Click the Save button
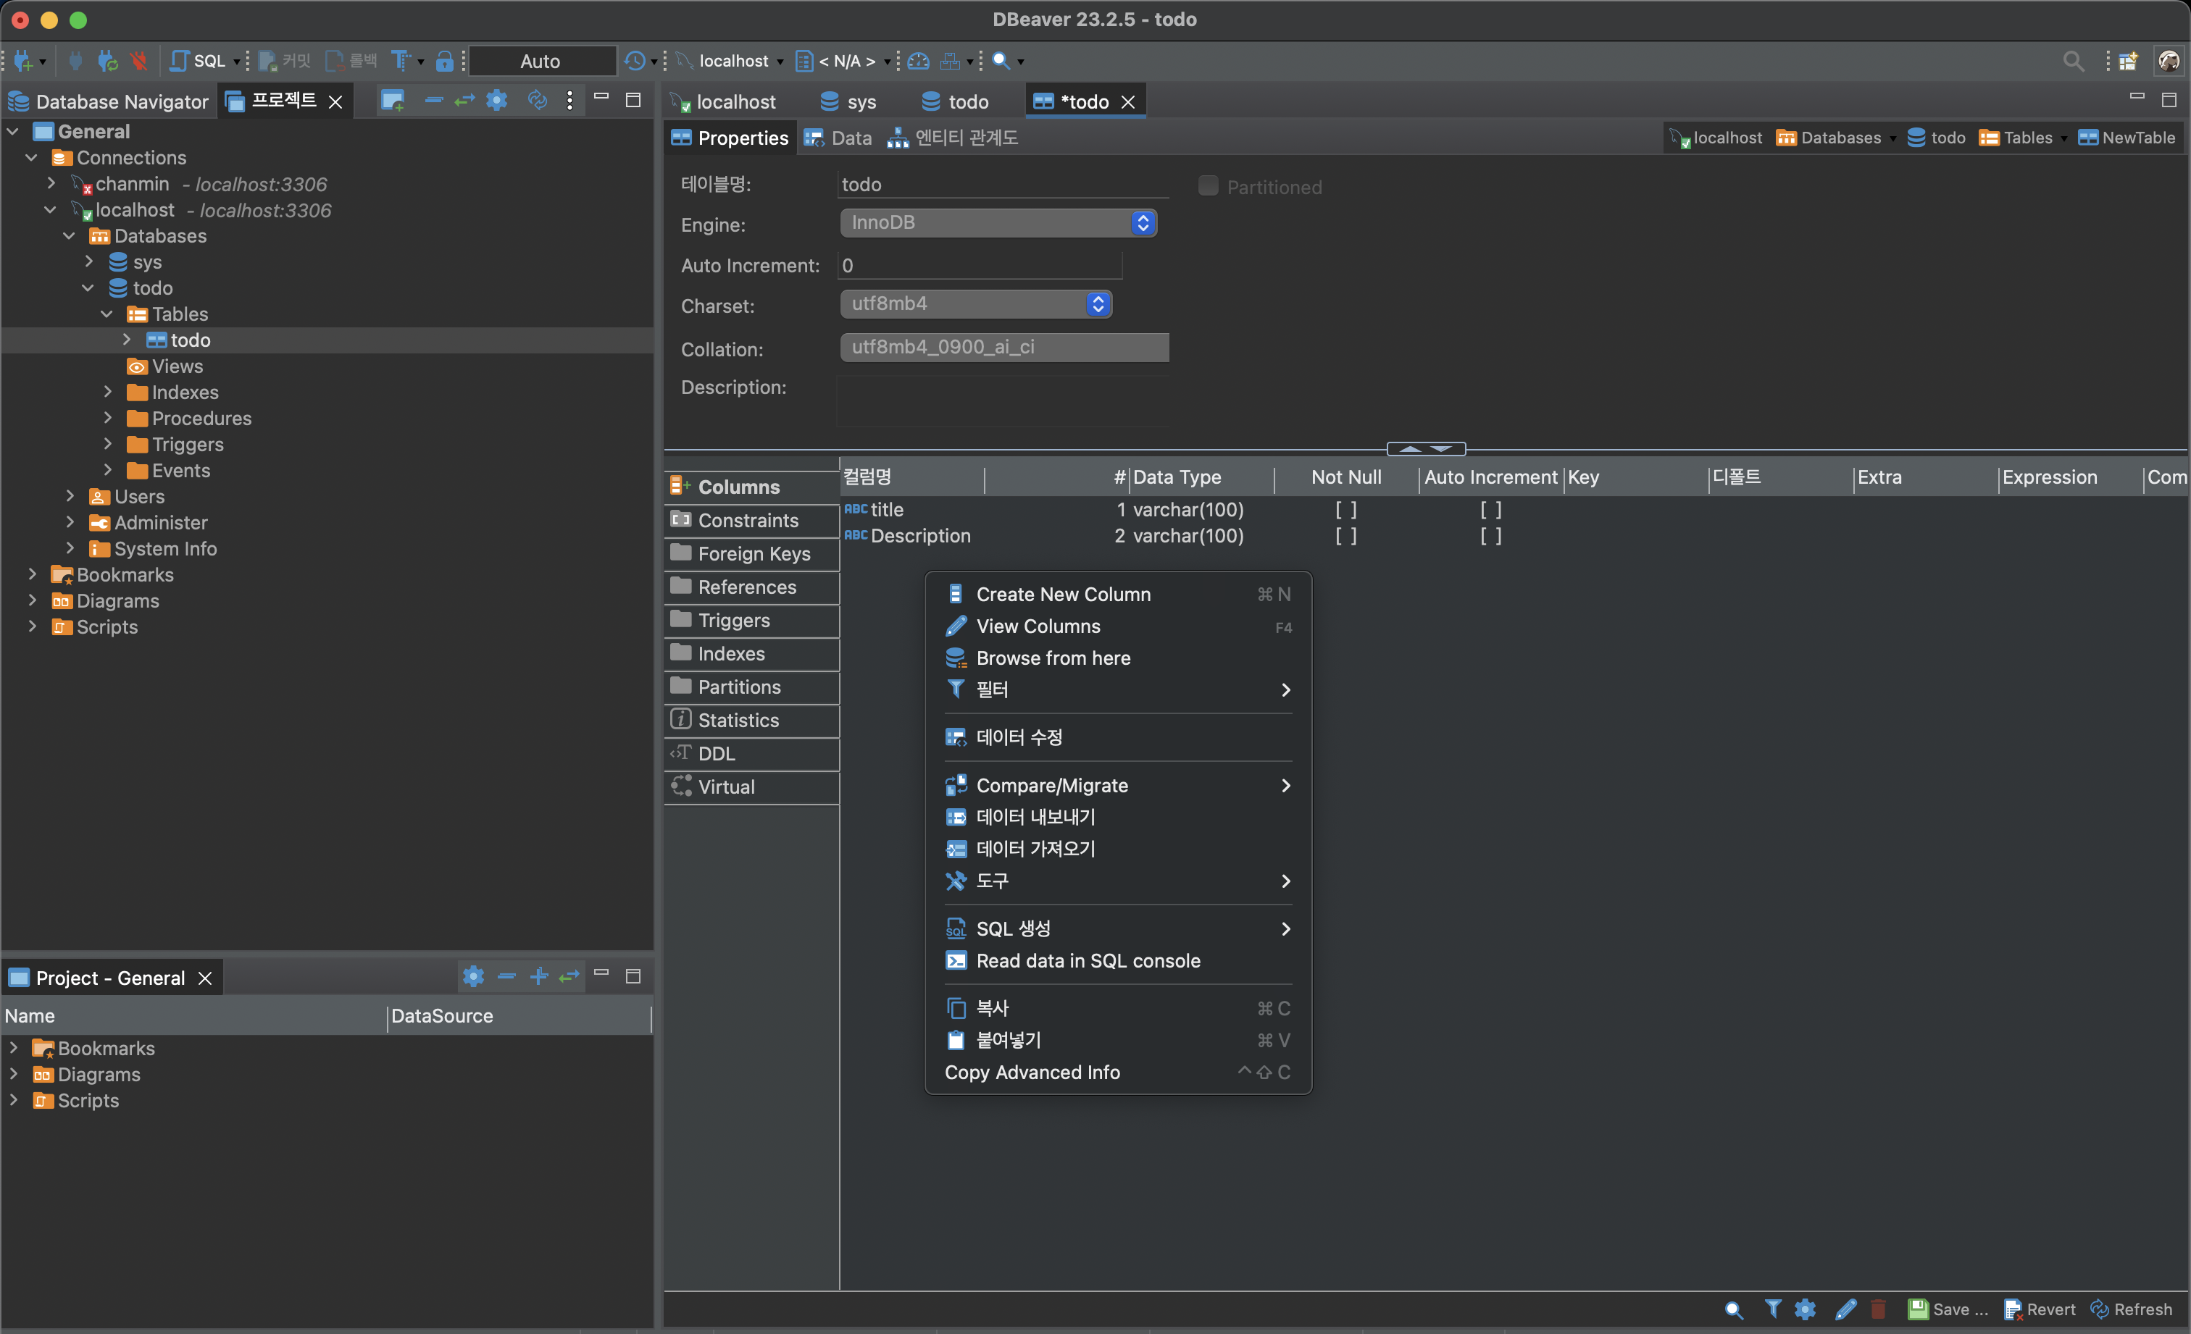The height and width of the screenshot is (1334, 2191). coord(1948,1309)
